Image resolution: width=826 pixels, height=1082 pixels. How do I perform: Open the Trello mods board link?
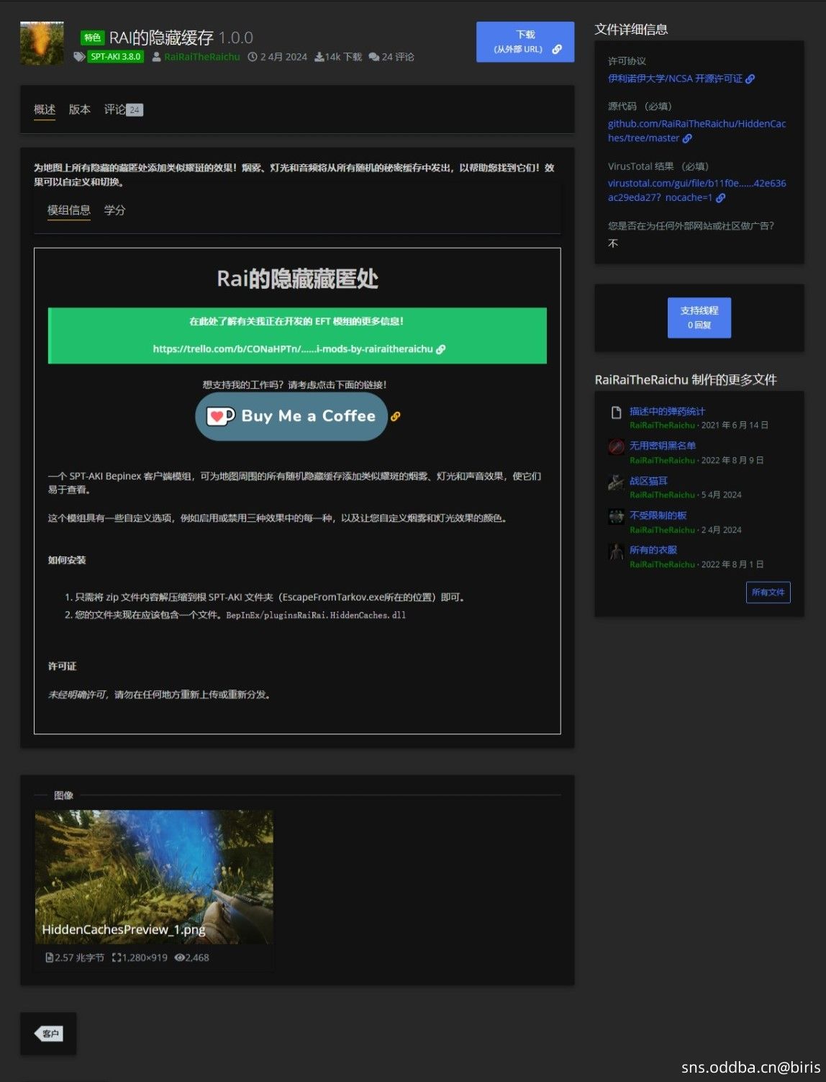pos(293,349)
